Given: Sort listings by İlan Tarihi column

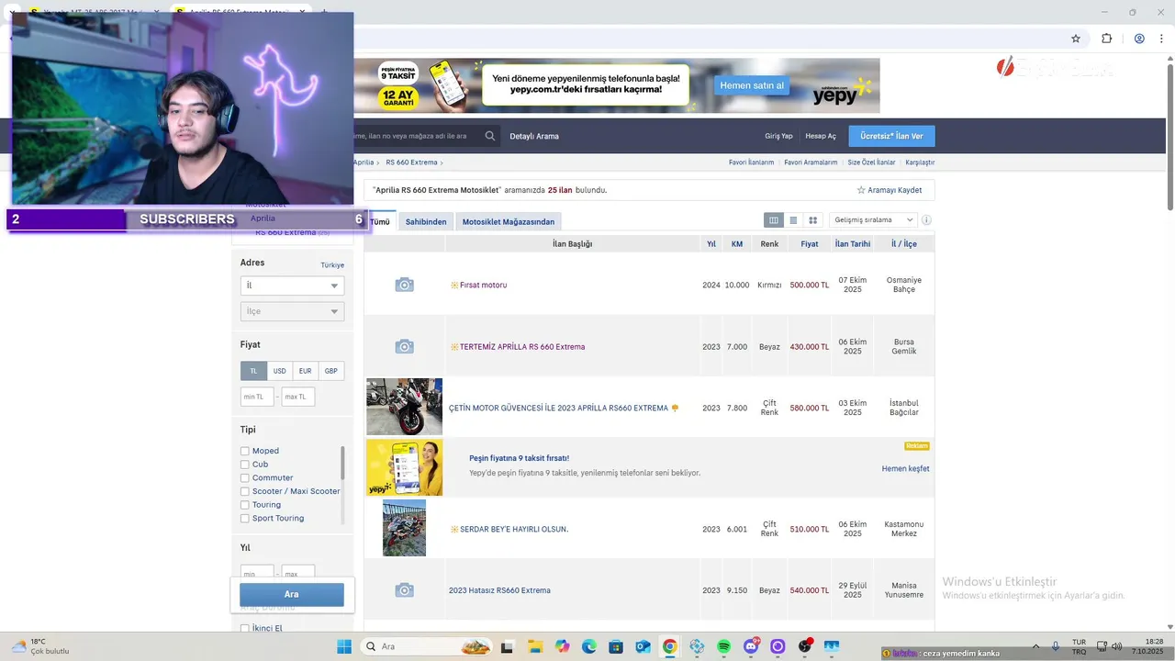Looking at the screenshot, I should [853, 244].
